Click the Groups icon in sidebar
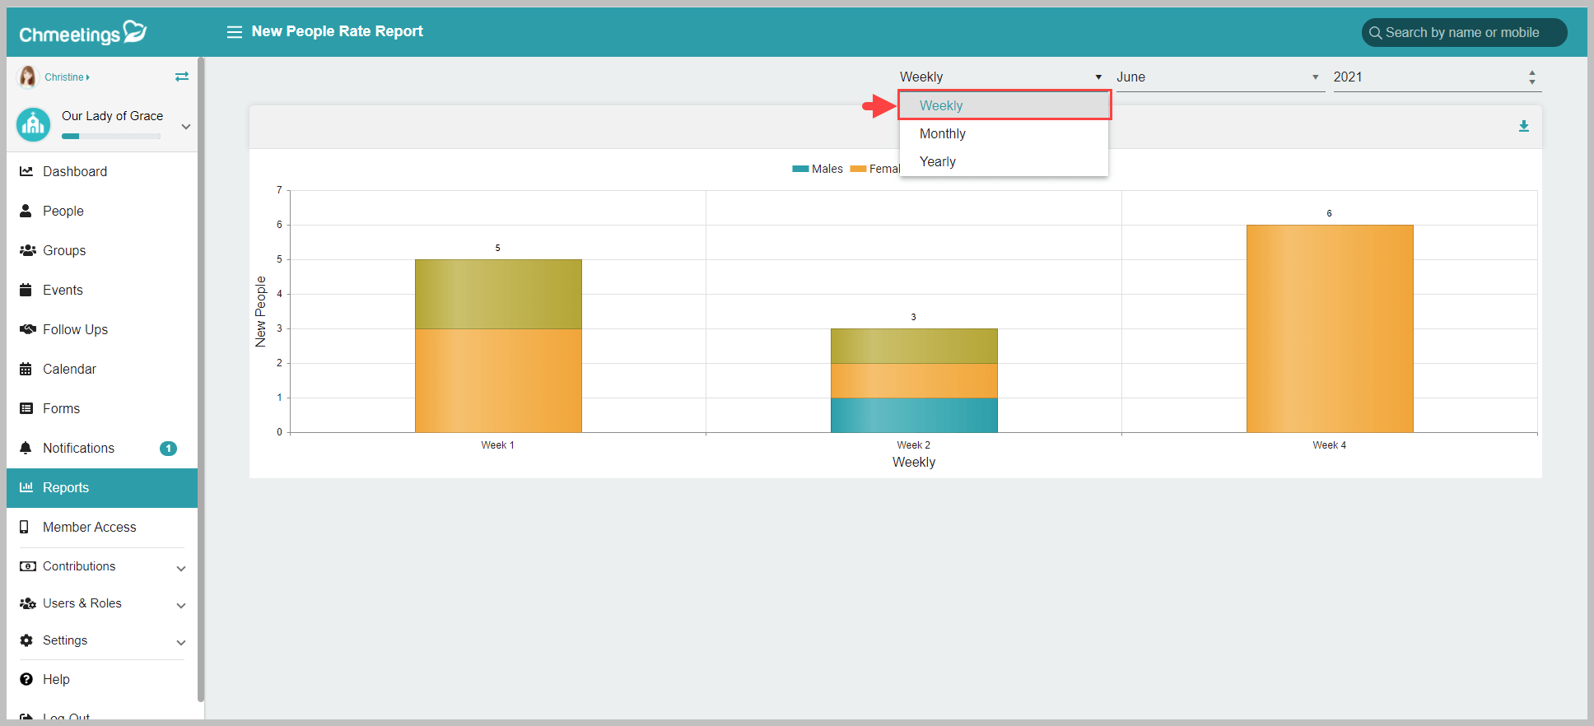 (27, 250)
